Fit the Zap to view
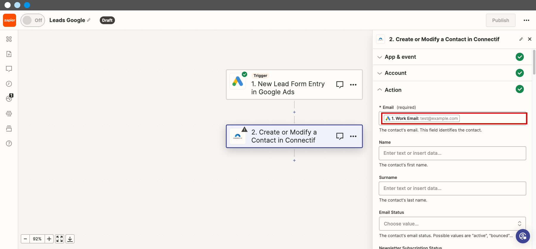Screen dimensions: 536x249 click(x=60, y=239)
